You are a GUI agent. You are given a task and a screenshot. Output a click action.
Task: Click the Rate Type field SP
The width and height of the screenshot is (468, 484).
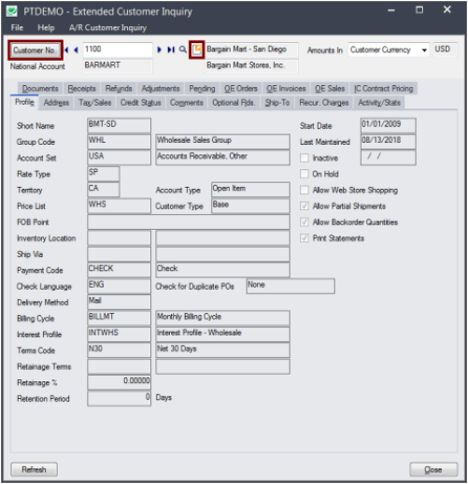coord(104,174)
